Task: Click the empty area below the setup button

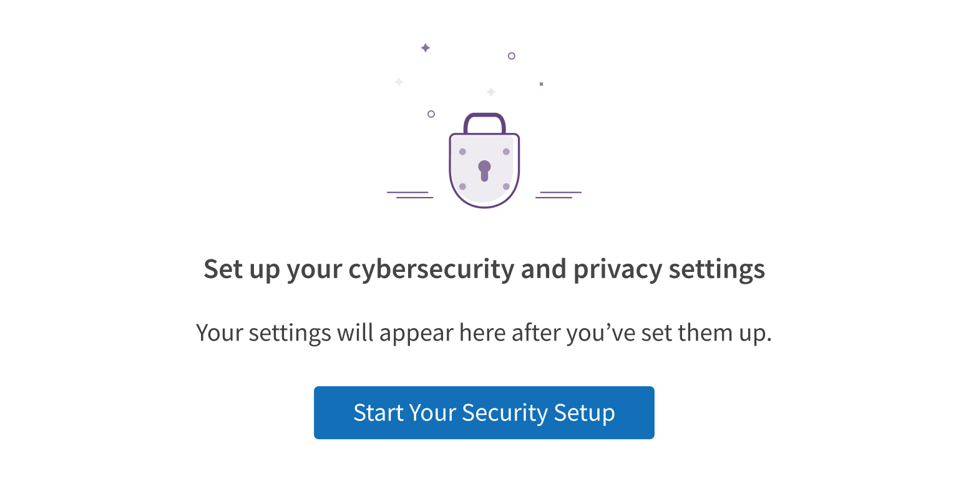Action: [x=484, y=465]
